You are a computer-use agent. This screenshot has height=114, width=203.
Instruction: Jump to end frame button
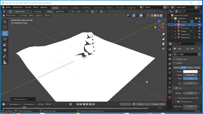click(x=94, y=104)
